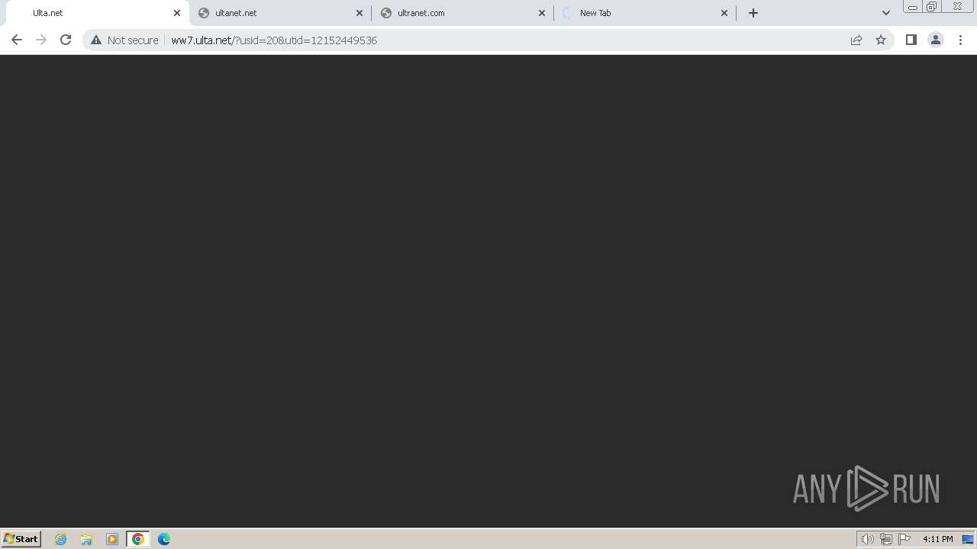
Task: Click the 4:11 PM clock
Action: point(937,539)
